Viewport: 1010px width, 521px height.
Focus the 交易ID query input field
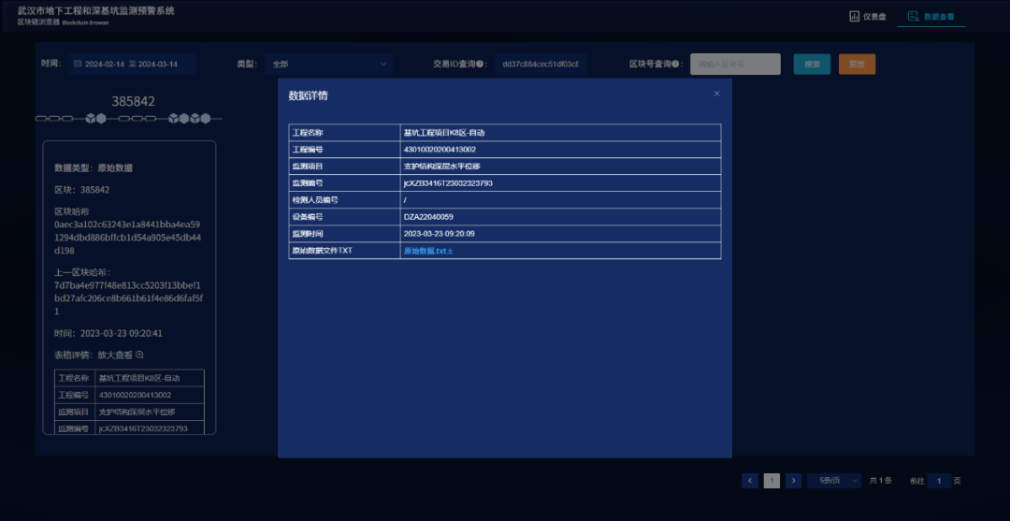pyautogui.click(x=540, y=65)
